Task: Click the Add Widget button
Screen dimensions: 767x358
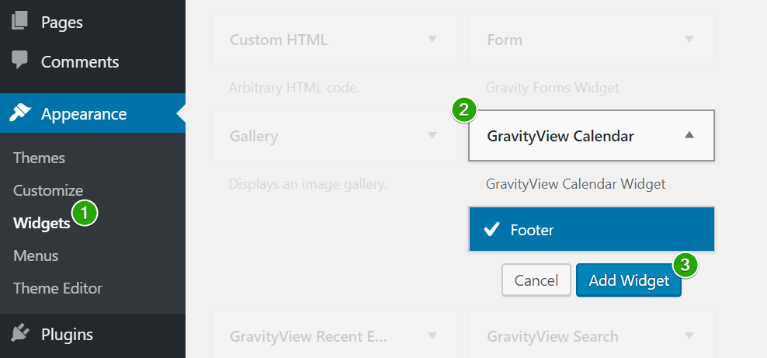Action: coord(629,280)
